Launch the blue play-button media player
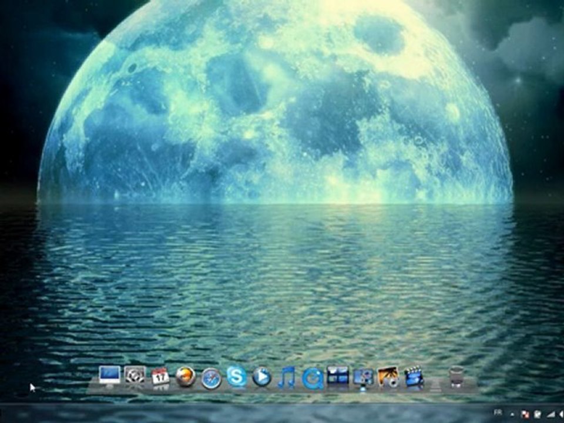This screenshot has width=564, height=423. pos(262,377)
